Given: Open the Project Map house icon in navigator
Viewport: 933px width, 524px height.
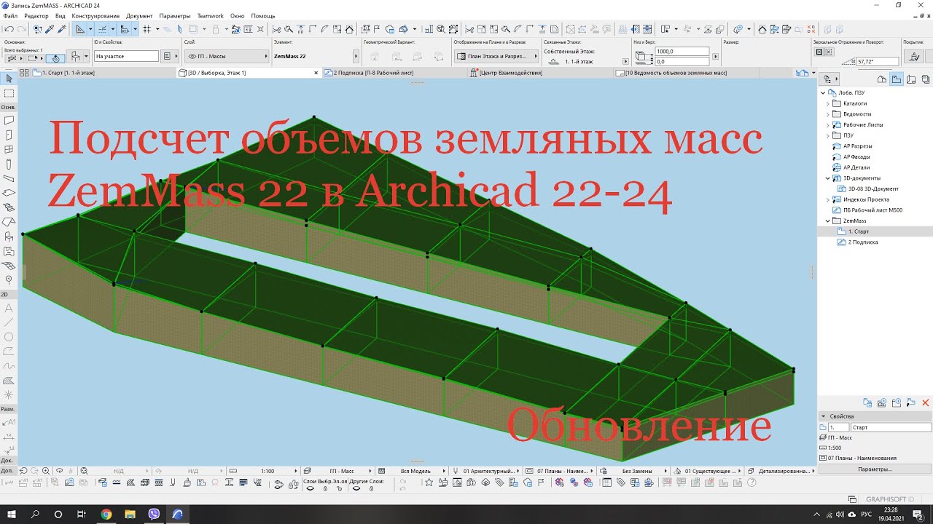Looking at the screenshot, I should [882, 79].
